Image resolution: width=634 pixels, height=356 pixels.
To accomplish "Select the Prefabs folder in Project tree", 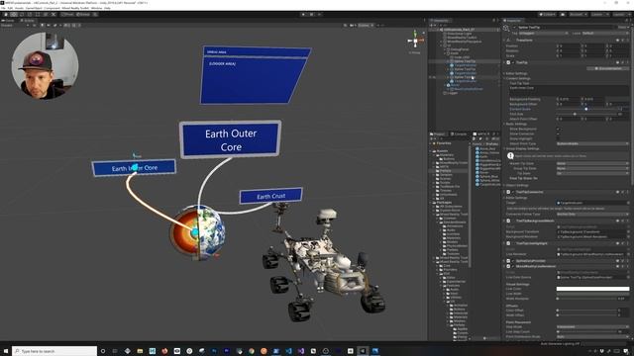I will [x=445, y=171].
